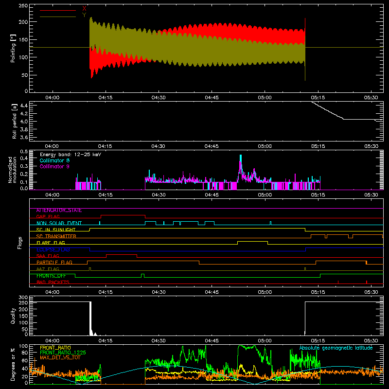Viewport: 389px width, 389px height.
Task: Click the 4.4 value on Roll period axis
Action: point(24,106)
